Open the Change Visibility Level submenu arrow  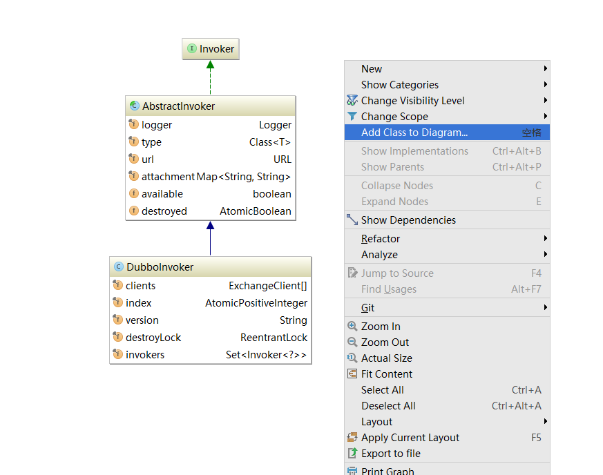(x=545, y=100)
